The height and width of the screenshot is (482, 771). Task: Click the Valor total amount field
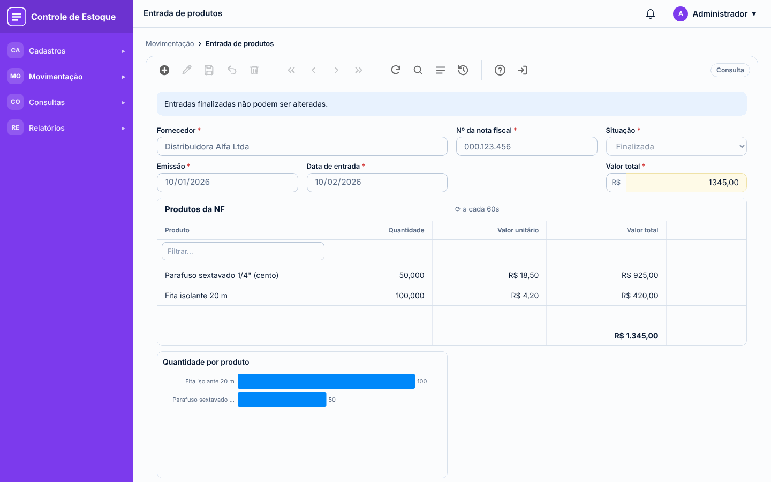click(x=686, y=183)
